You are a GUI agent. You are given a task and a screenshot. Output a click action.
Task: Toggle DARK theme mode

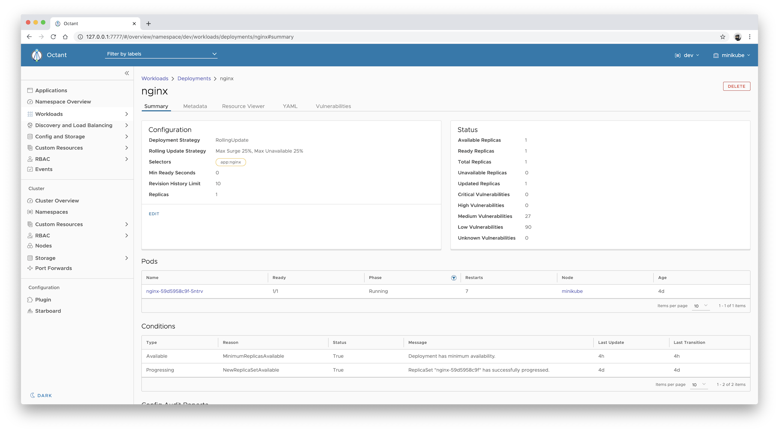coord(41,395)
